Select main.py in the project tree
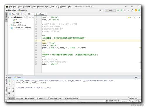The width and height of the screenshot is (146, 107). pos(17,23)
